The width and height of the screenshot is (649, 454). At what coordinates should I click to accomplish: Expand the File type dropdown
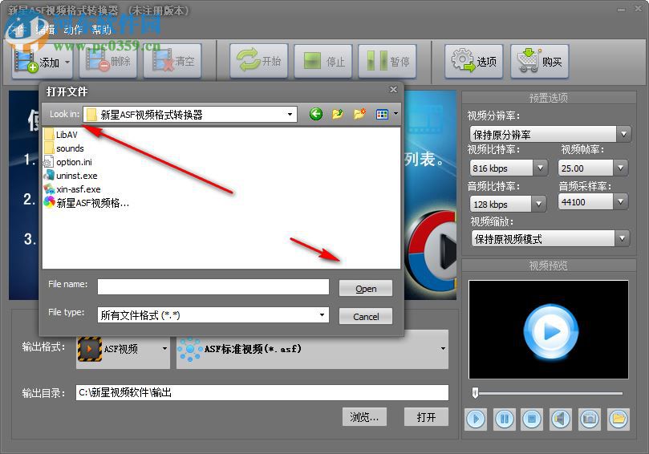pyautogui.click(x=322, y=315)
